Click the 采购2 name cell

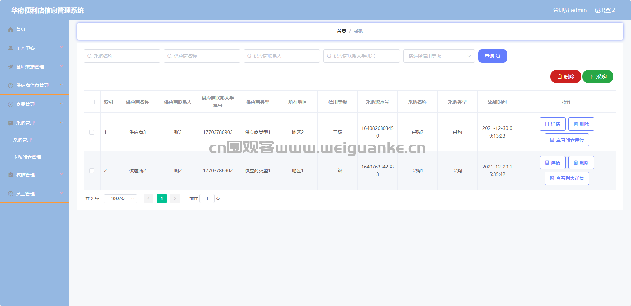pos(417,132)
